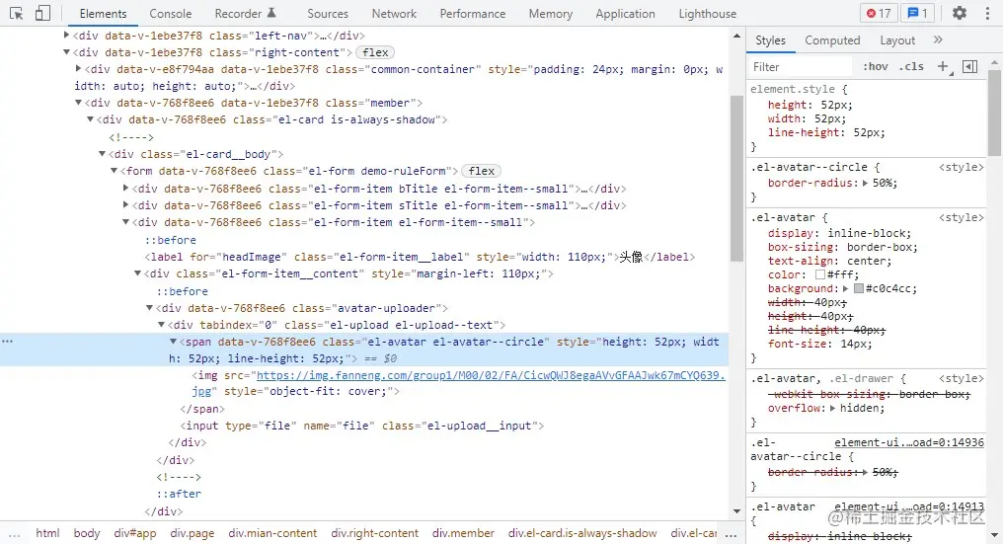The width and height of the screenshot is (1003, 544).
Task: Add a new style rule plus icon
Action: [943, 66]
